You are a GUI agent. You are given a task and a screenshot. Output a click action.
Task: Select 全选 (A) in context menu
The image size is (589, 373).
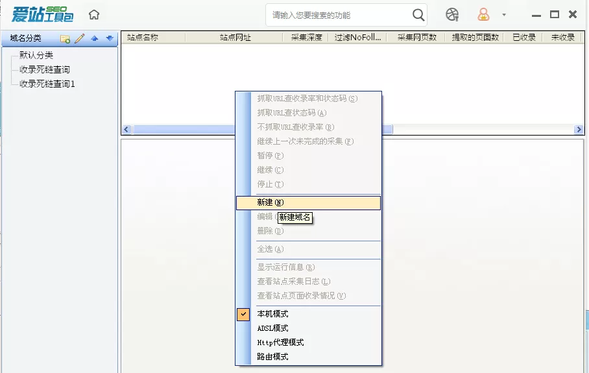308,249
